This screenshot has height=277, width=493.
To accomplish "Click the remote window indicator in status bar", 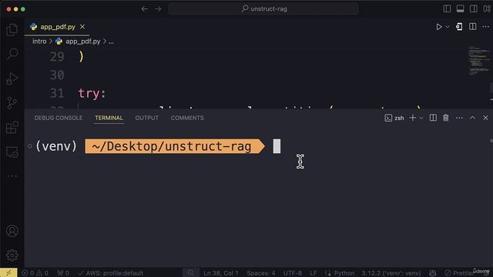I will [8, 272].
